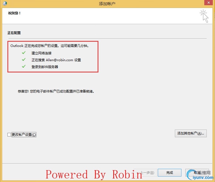Viewport: 215px width, 182px height.
Task: Click the cursor sparkle icon in header
Action: point(204,16)
